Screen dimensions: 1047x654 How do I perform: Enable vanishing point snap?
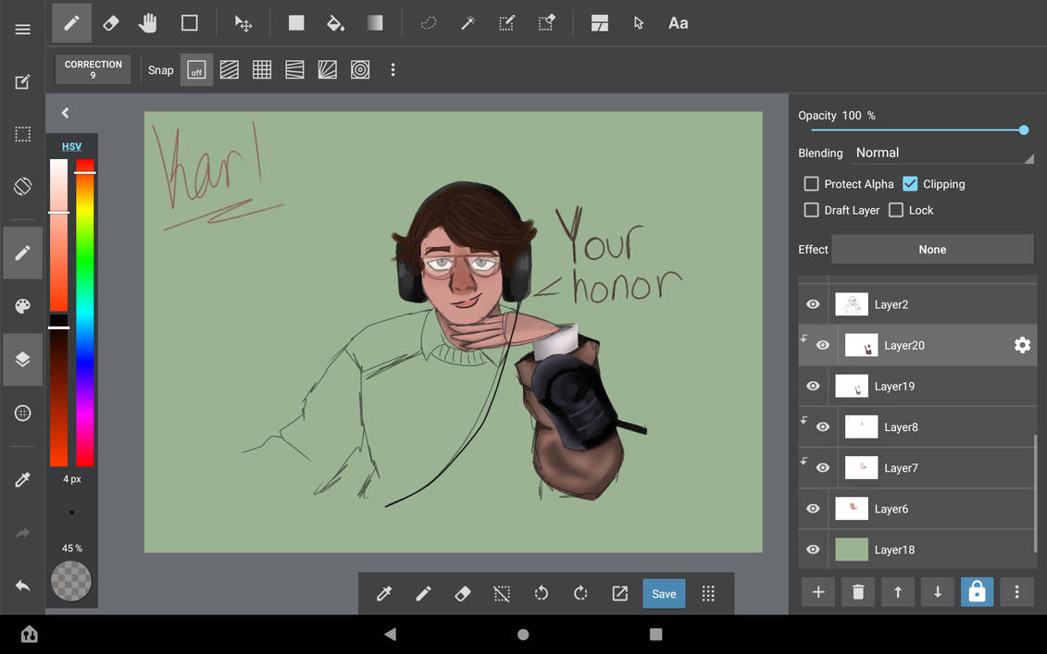pyautogui.click(x=294, y=70)
